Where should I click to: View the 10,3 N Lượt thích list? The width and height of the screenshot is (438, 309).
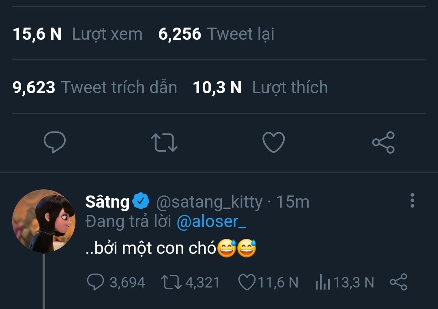[x=260, y=87]
